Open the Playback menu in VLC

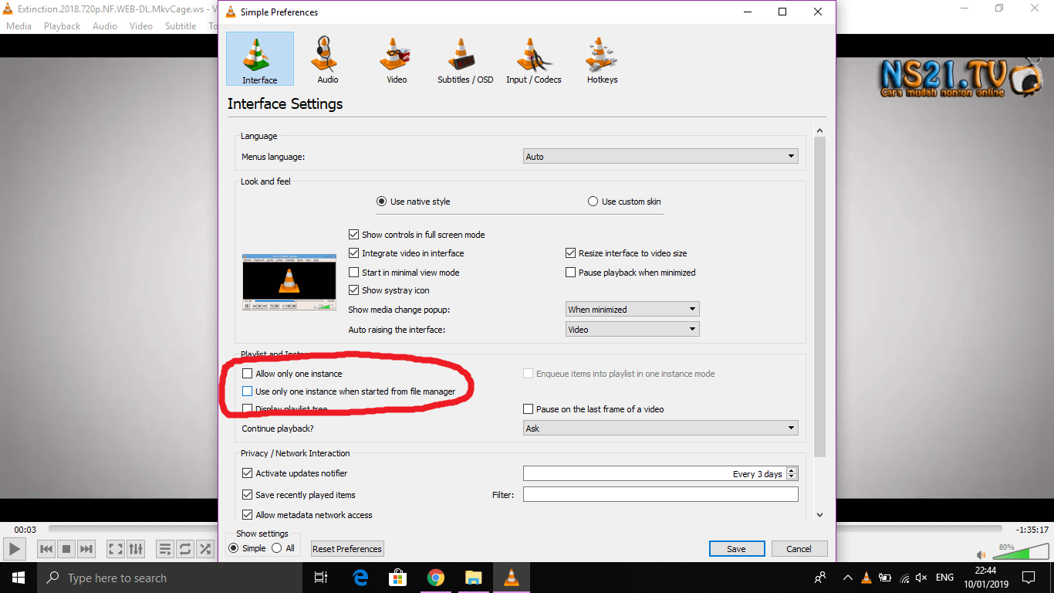point(62,25)
